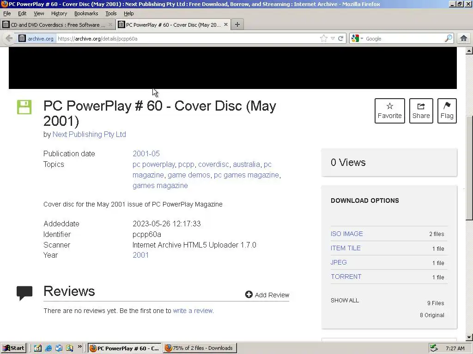Click the 7:27 AM taskbar clock

[455, 348]
